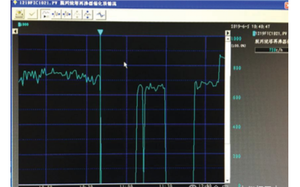
Task: Toggle the trend play/pause display button
Action: coord(46,14)
